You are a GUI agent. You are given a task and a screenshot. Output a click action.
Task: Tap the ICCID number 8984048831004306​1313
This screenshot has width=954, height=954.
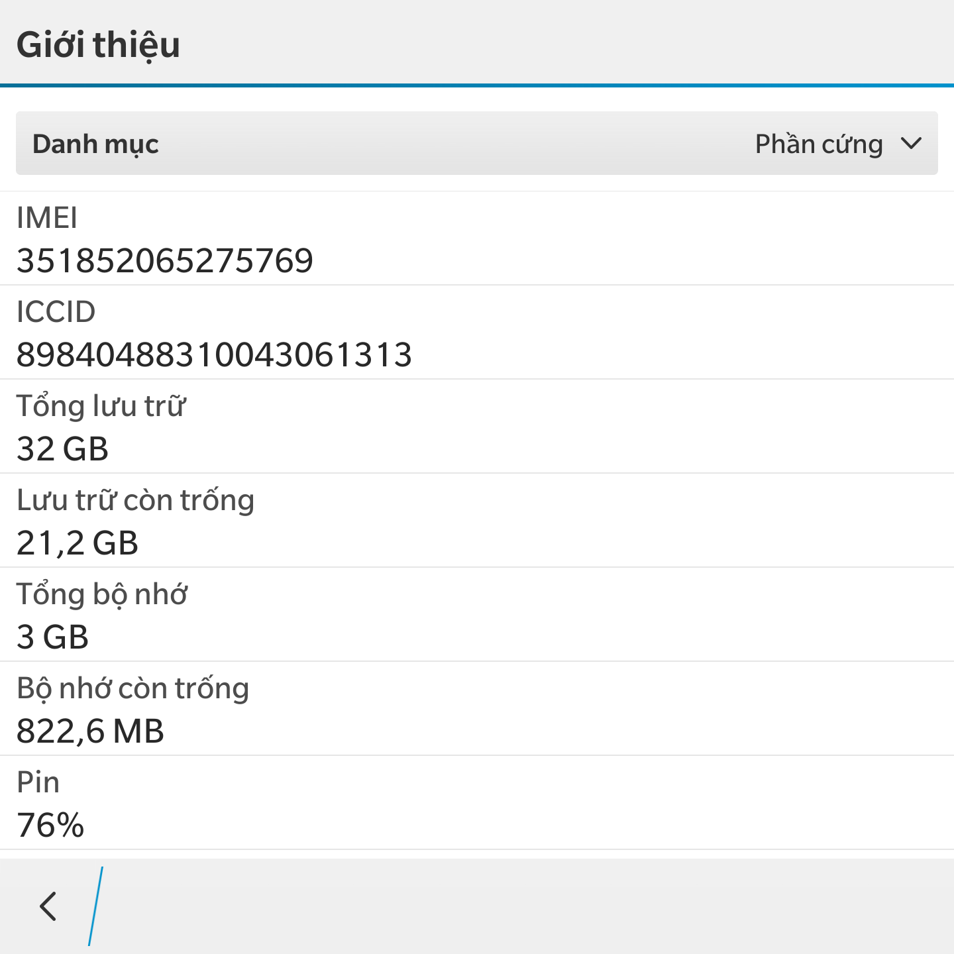click(214, 354)
